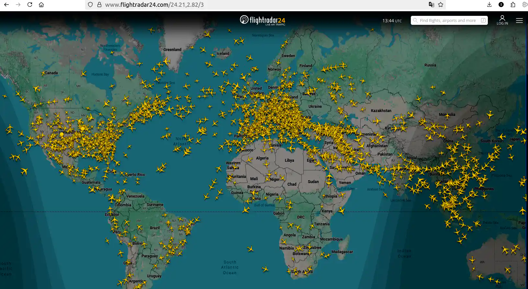The image size is (528, 289).
Task: Open the browser extensions puzzle icon
Action: point(513,5)
